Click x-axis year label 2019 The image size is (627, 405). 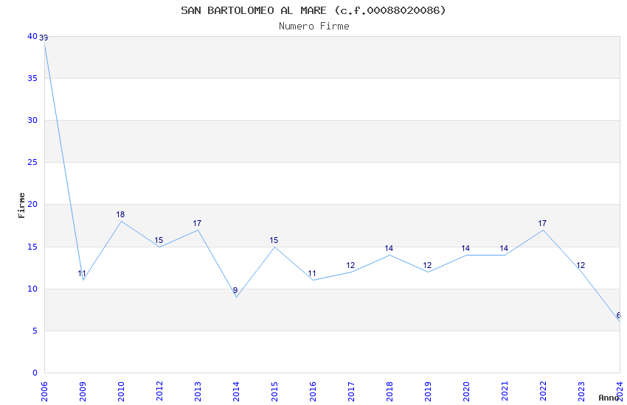point(429,392)
